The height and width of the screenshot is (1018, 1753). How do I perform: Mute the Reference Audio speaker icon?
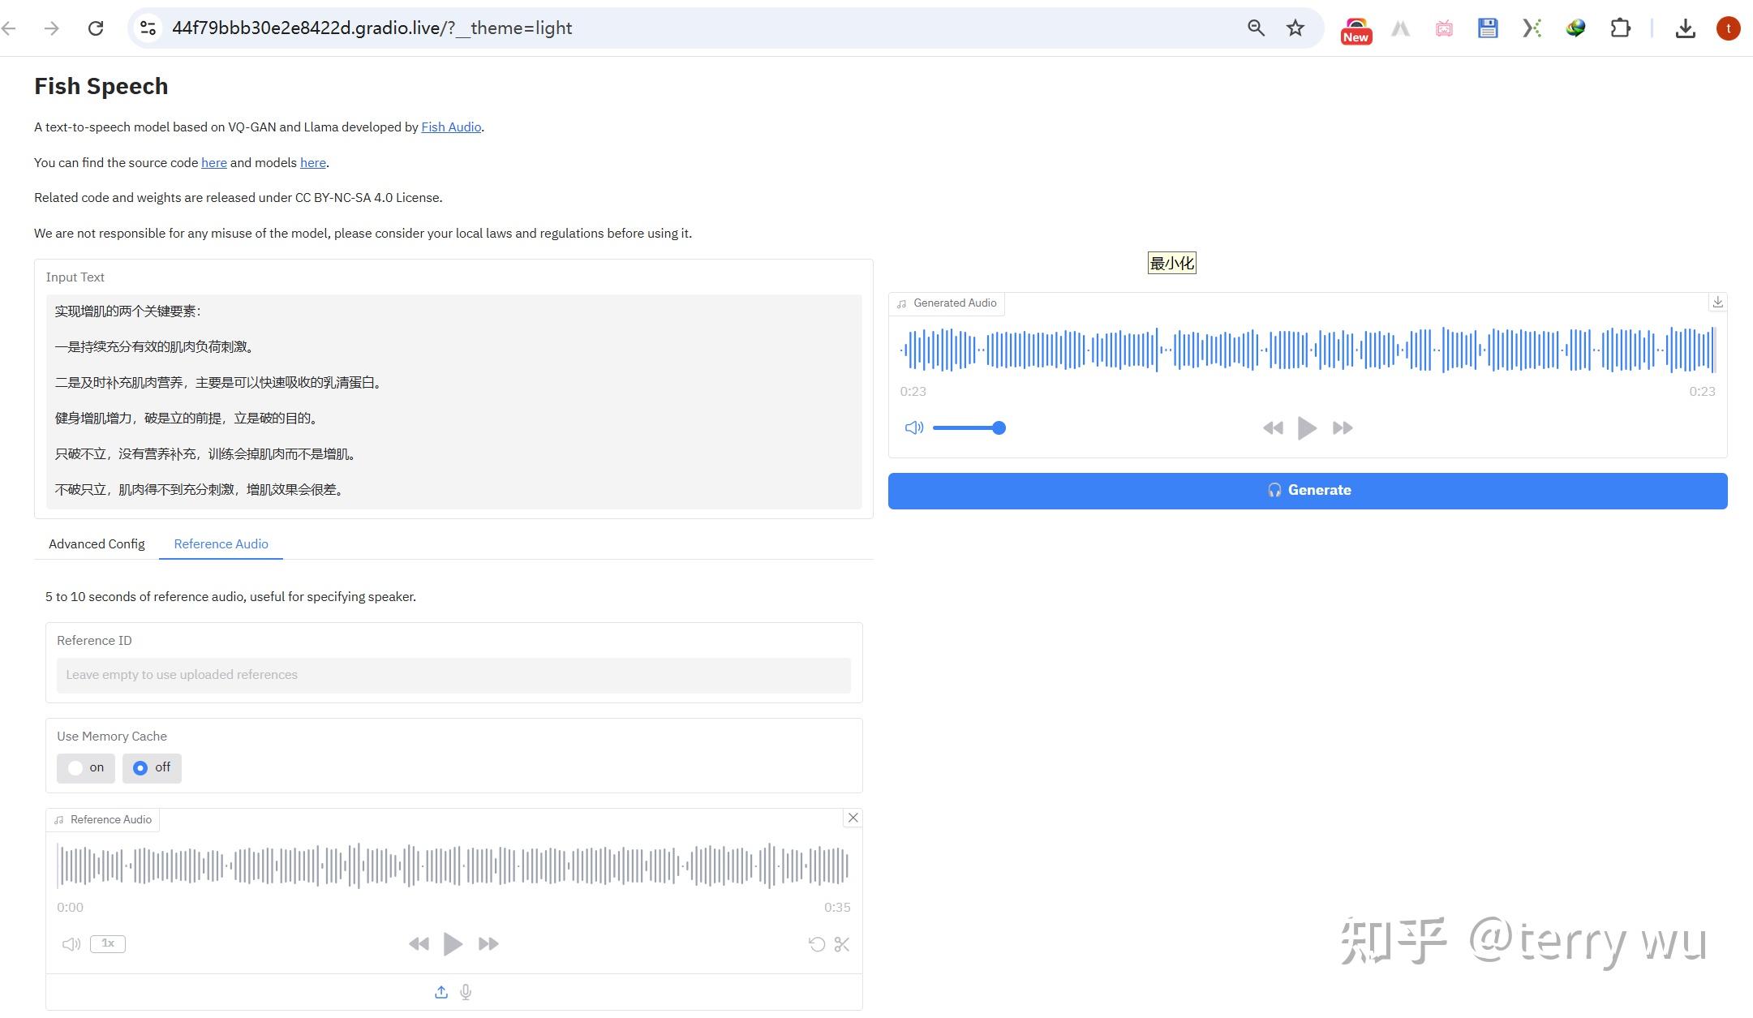(71, 944)
